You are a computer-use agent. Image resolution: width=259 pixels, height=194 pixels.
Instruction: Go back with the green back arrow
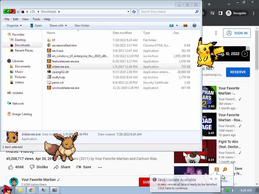click(6, 11)
